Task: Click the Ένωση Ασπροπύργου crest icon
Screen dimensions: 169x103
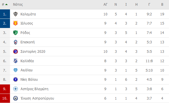Action: click(x=15, y=98)
